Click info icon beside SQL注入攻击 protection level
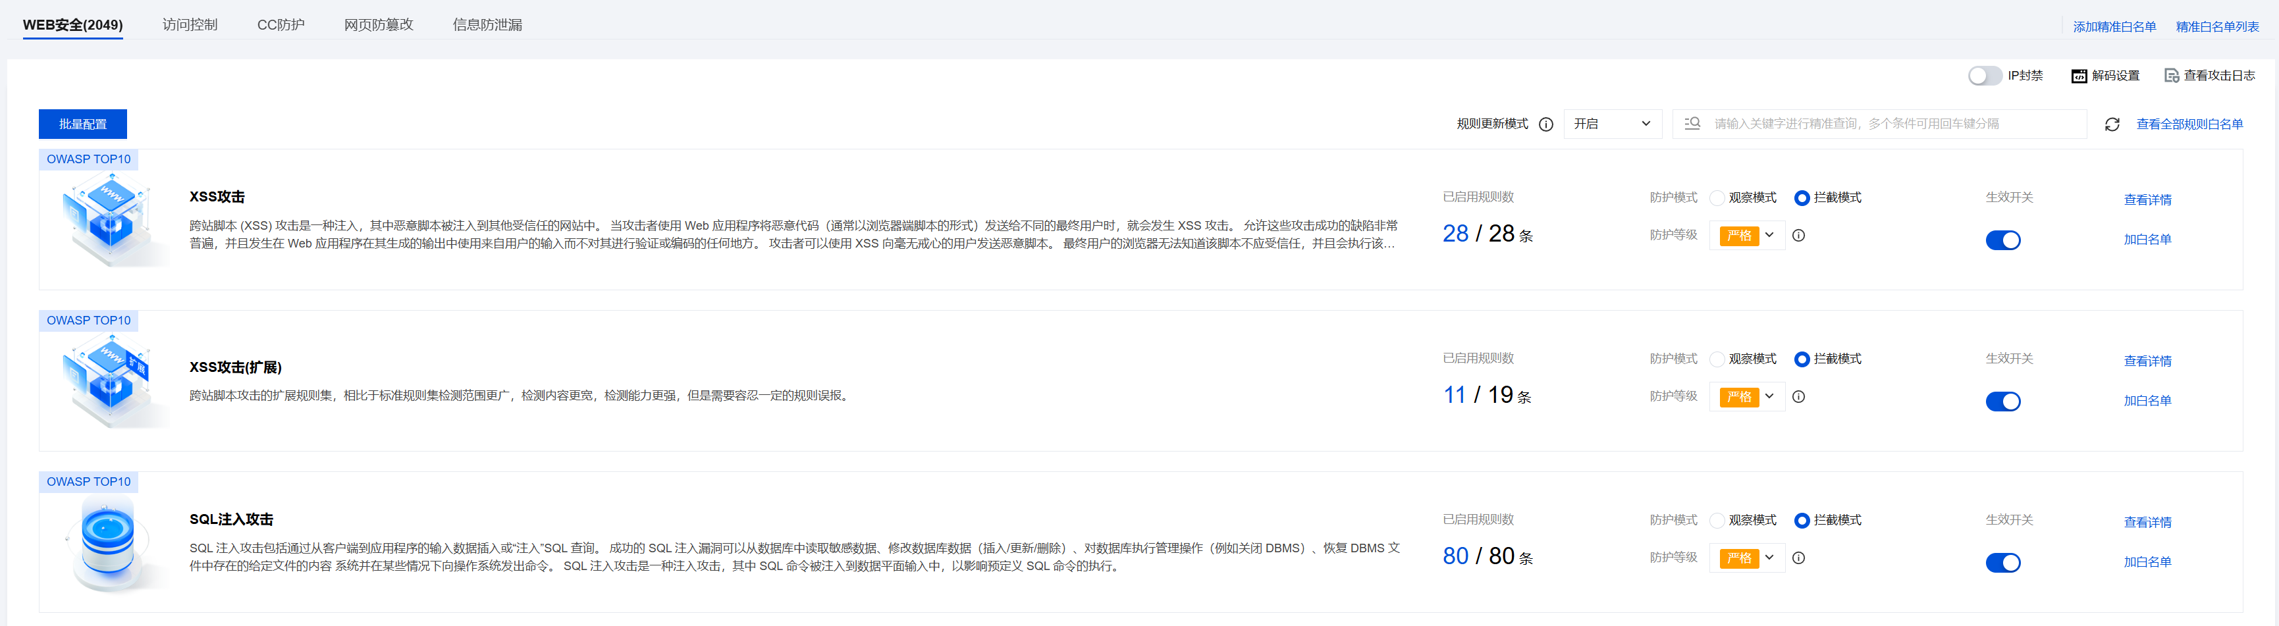 tap(1798, 558)
